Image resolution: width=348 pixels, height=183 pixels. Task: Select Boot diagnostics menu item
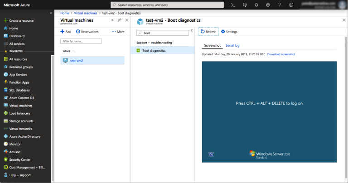point(163,51)
